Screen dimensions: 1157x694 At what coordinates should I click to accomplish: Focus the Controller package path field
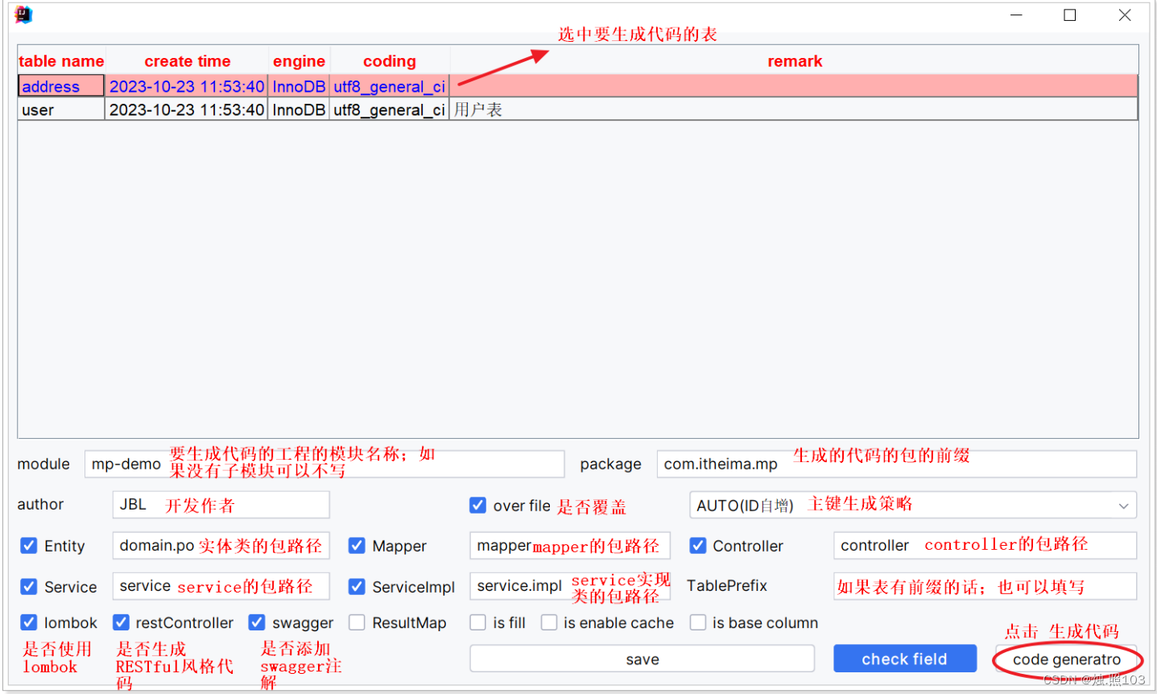pyautogui.click(x=986, y=545)
